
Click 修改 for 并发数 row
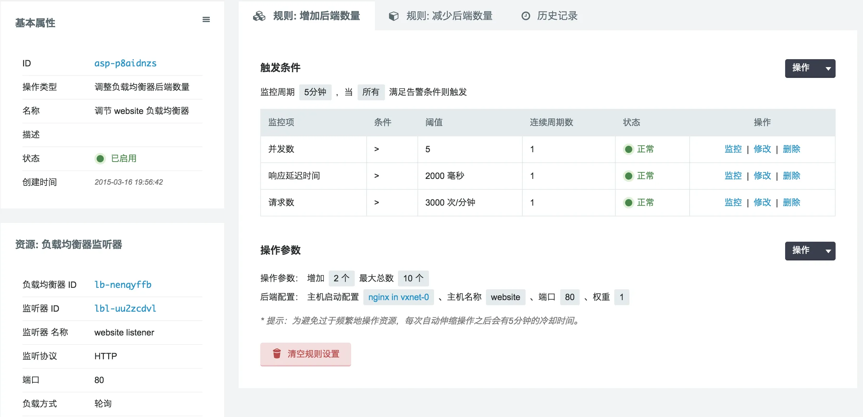(762, 149)
